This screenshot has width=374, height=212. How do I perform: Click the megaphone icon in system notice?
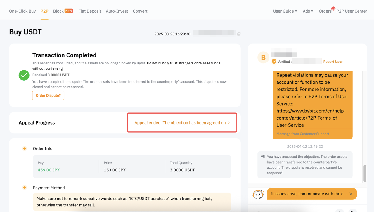tap(263, 157)
